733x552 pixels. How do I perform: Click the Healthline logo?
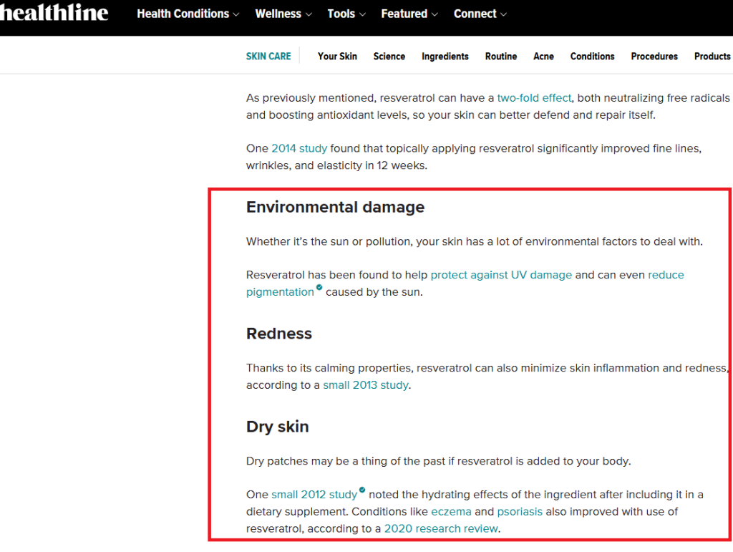tap(54, 13)
